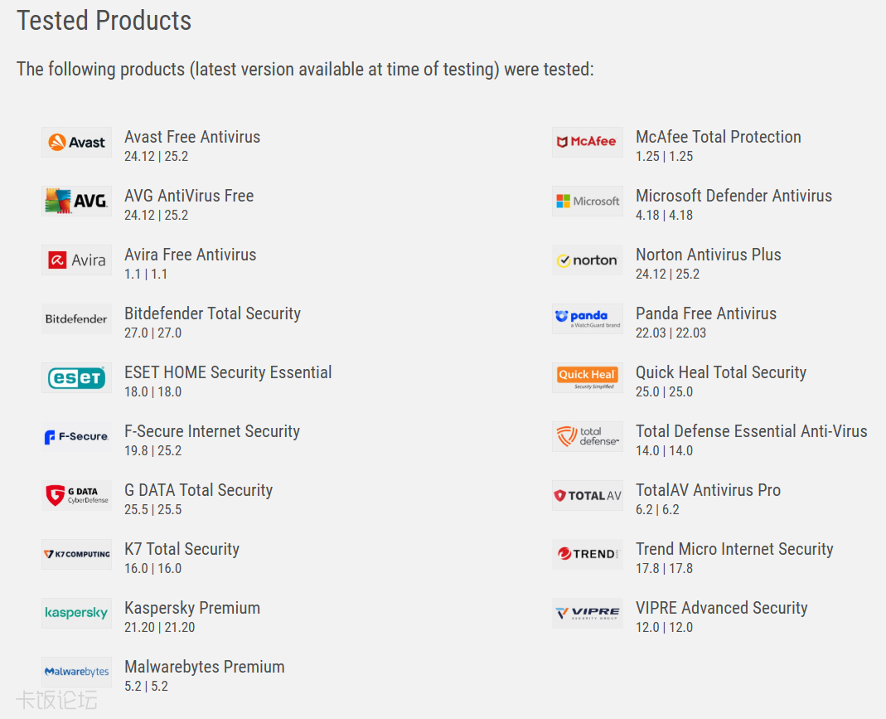Click the Microsoft logo icon
This screenshot has height=719, width=886.
tap(587, 201)
